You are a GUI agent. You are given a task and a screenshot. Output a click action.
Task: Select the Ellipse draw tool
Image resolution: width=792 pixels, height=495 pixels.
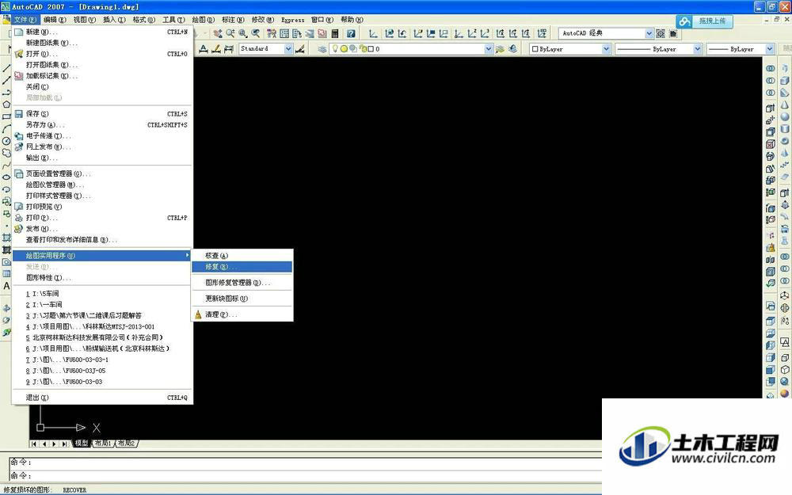click(x=6, y=177)
